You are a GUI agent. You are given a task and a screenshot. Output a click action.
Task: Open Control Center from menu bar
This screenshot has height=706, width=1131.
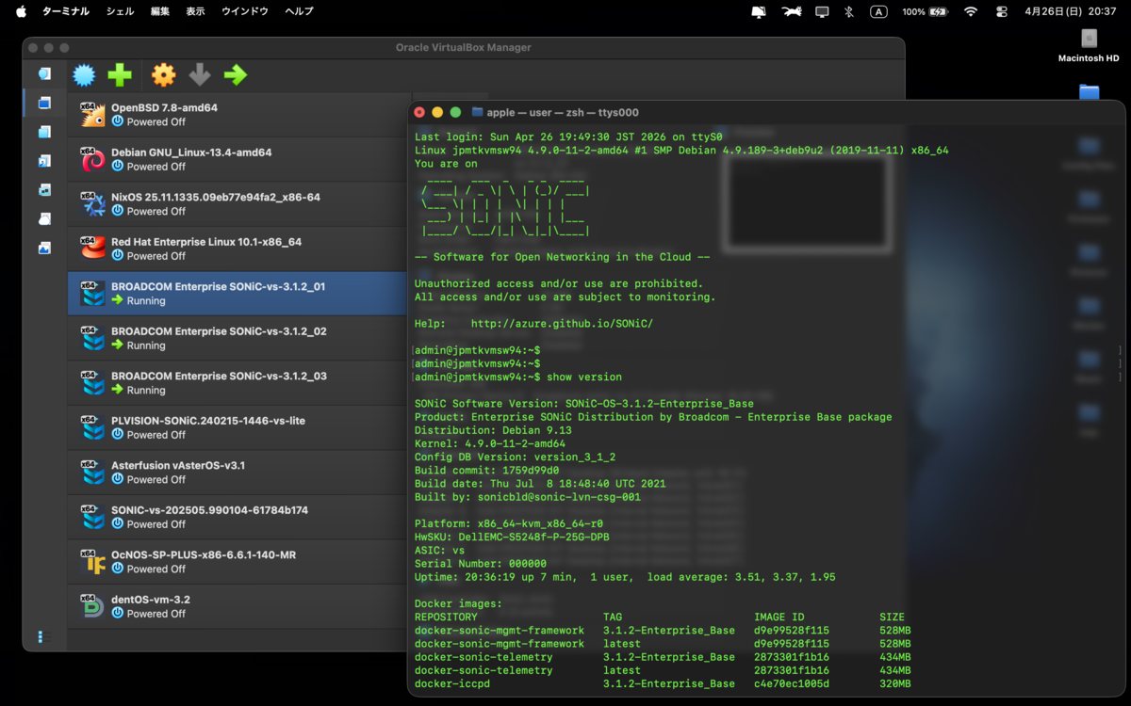(1002, 11)
